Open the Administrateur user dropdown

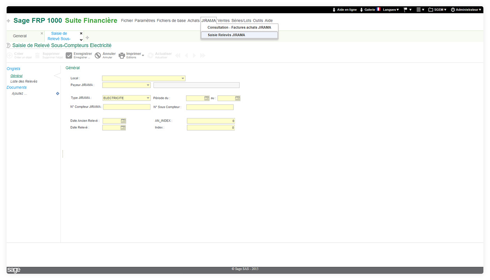pos(466,9)
